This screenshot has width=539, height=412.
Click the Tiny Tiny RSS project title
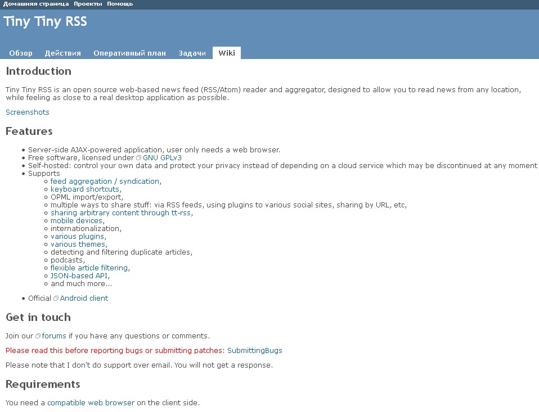pyautogui.click(x=46, y=21)
